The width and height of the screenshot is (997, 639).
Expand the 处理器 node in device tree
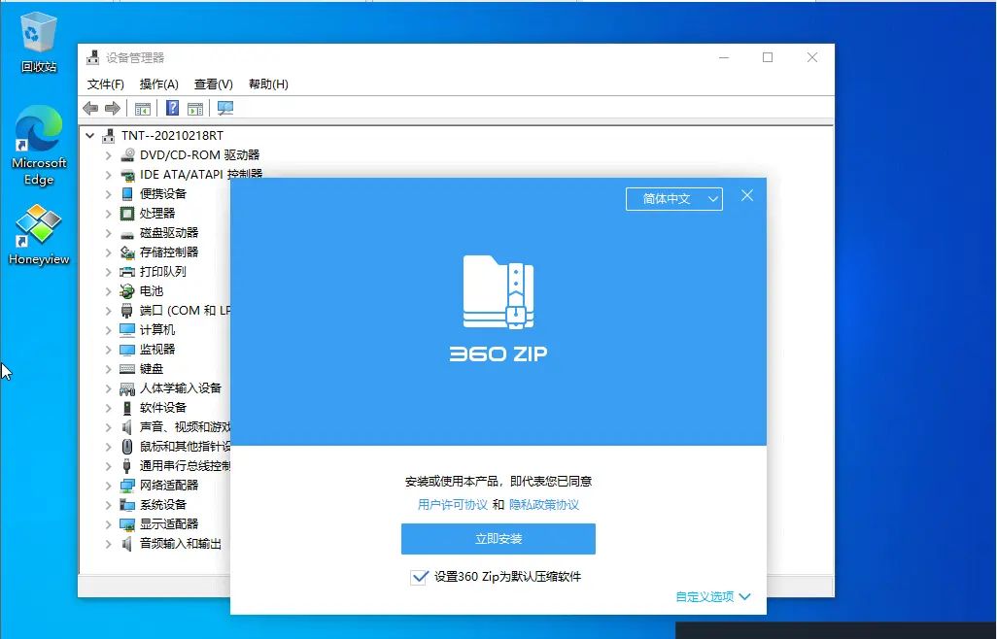(x=110, y=213)
